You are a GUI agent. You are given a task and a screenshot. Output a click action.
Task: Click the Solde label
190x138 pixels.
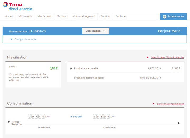click(12, 67)
